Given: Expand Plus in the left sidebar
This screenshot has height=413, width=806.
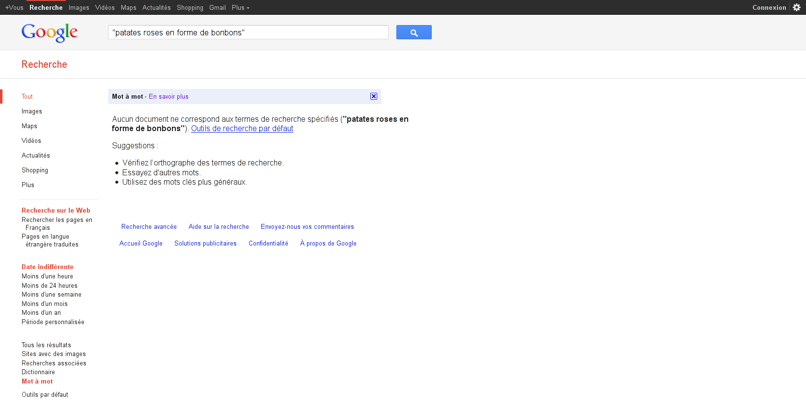Looking at the screenshot, I should point(28,185).
